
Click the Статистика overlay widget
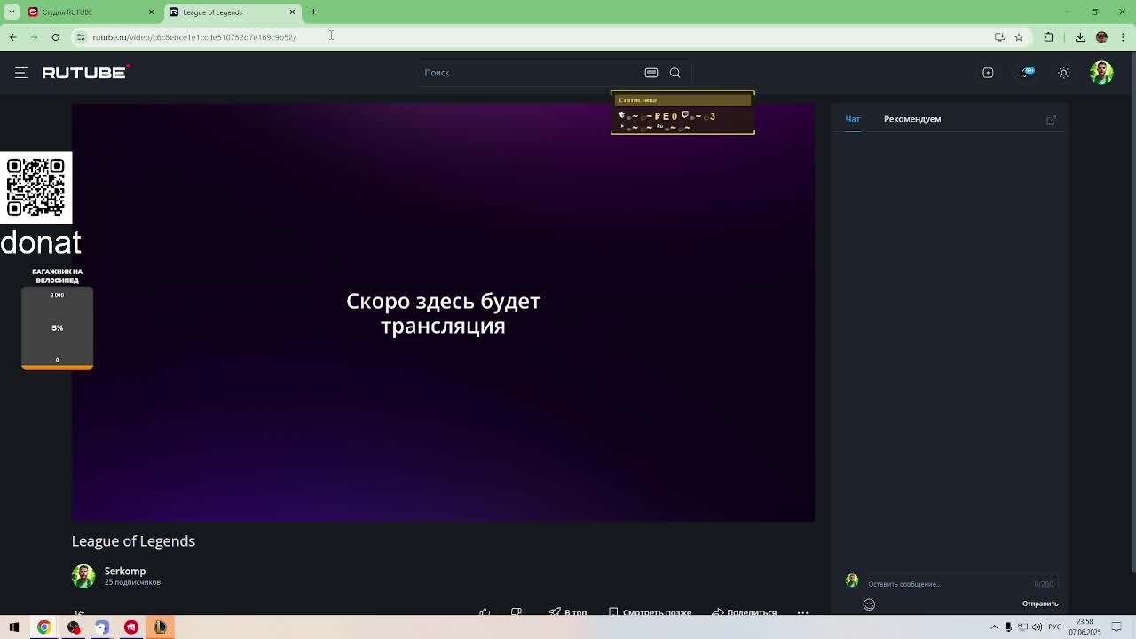pyautogui.click(x=682, y=113)
